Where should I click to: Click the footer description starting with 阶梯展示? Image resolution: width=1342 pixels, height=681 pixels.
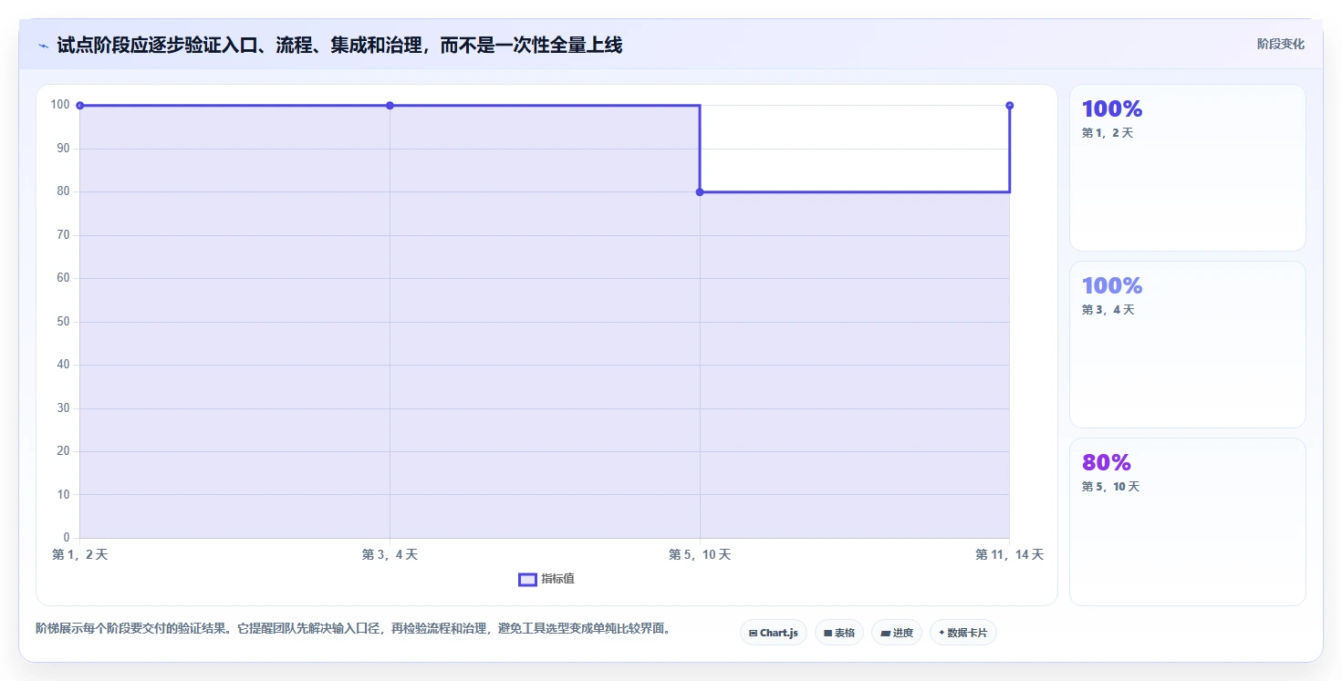pyautogui.click(x=353, y=628)
